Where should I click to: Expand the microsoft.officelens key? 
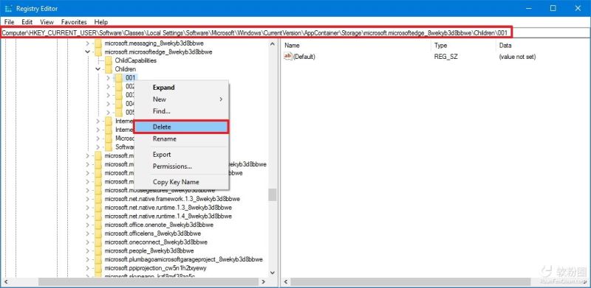87,233
